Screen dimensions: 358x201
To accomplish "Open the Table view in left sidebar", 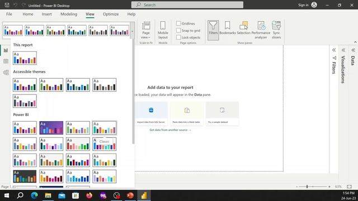I will [x=6, y=61].
